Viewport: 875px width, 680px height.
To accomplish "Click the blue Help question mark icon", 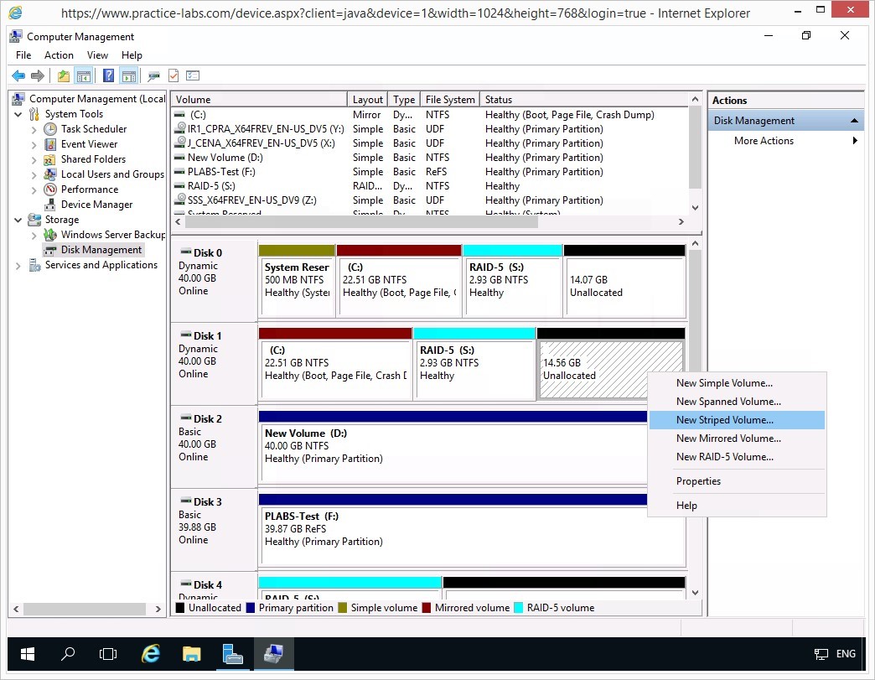I will click(x=108, y=76).
